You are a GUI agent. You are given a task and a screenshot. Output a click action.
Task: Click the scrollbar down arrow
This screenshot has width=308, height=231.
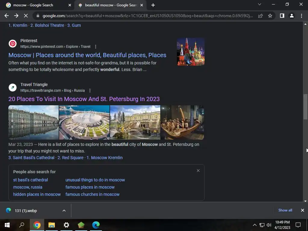305,201
